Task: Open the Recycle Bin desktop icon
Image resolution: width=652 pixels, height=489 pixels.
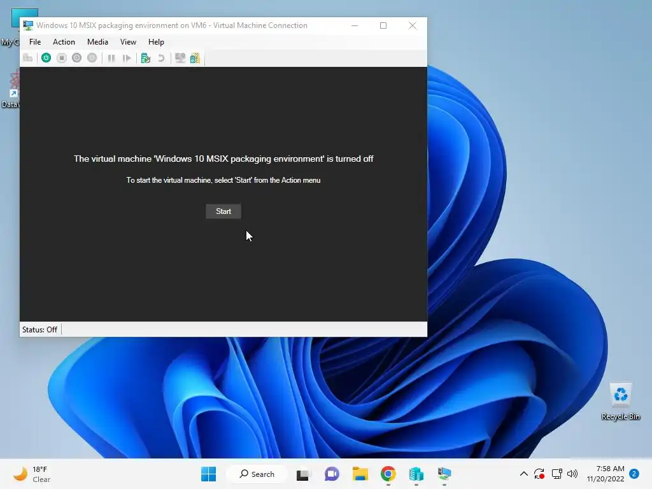Action: [x=620, y=402]
